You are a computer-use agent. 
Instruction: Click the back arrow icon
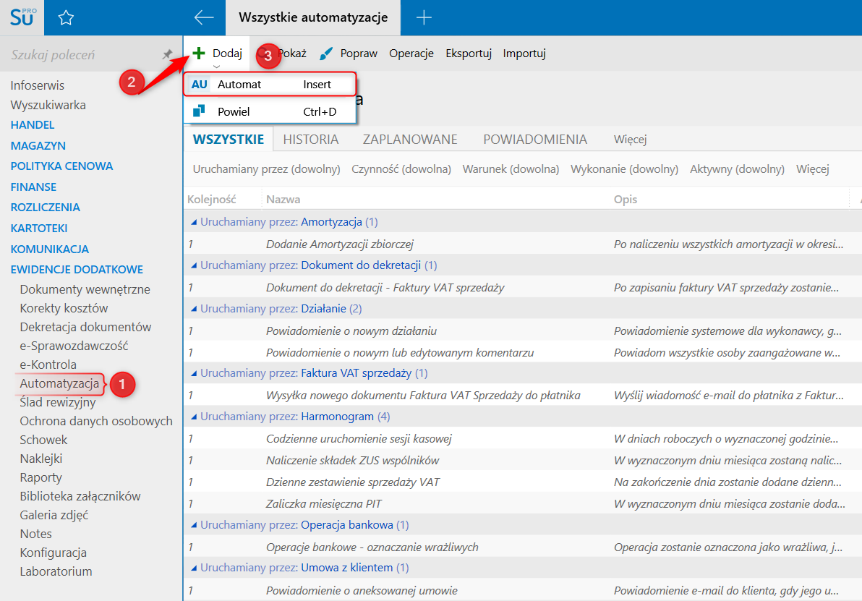[x=204, y=18]
